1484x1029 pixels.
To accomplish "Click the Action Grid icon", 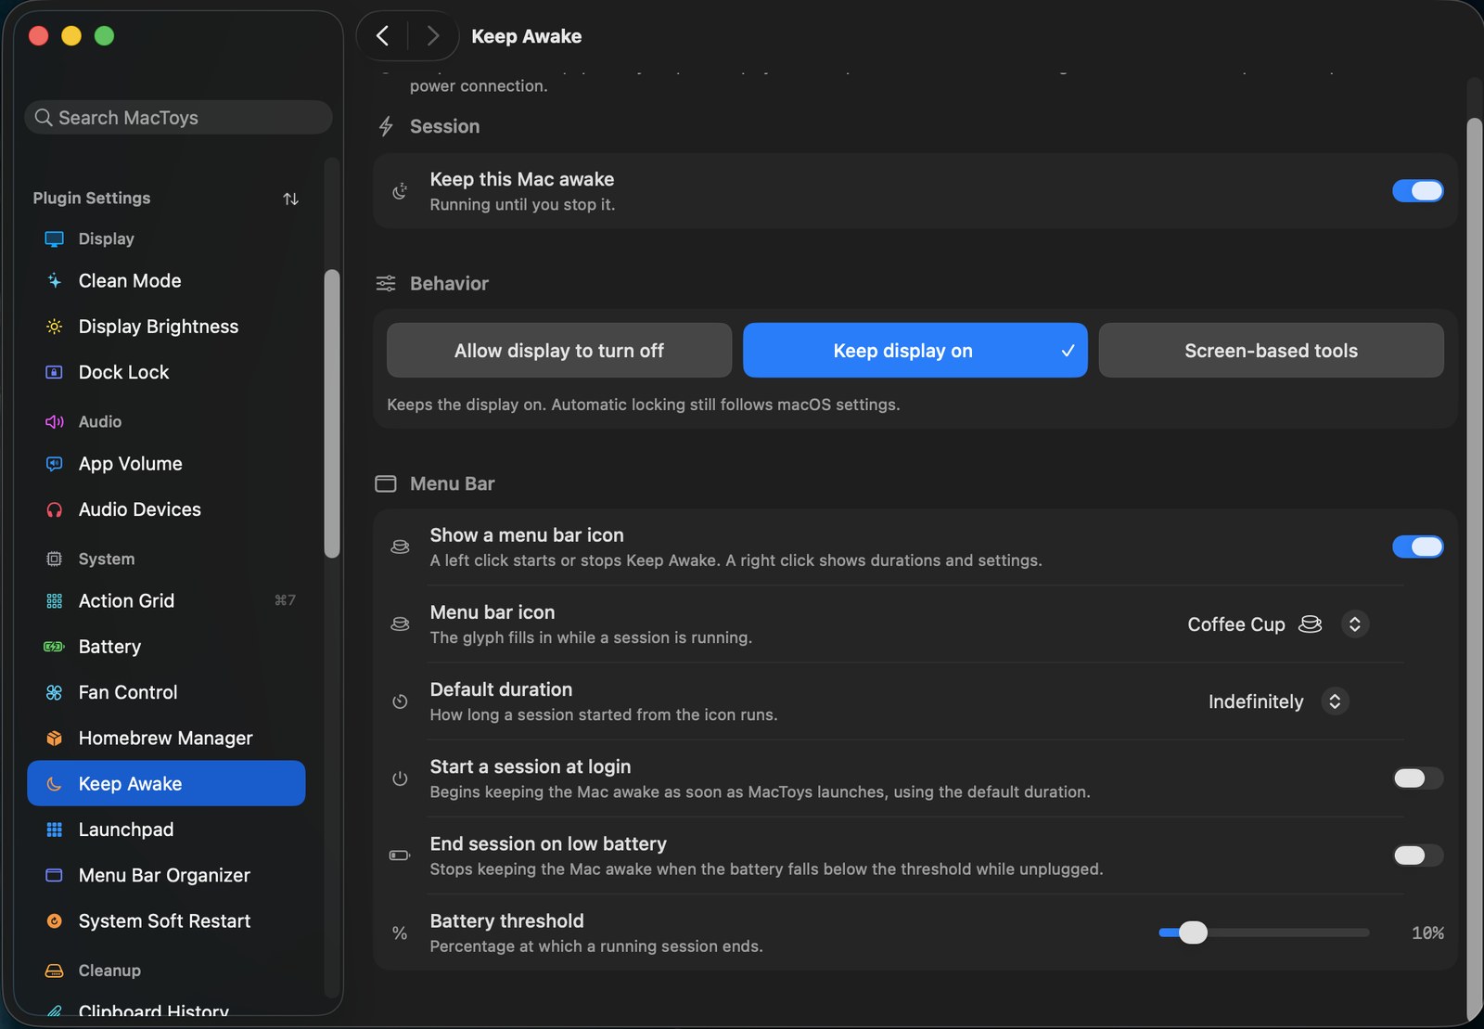I will tap(55, 601).
